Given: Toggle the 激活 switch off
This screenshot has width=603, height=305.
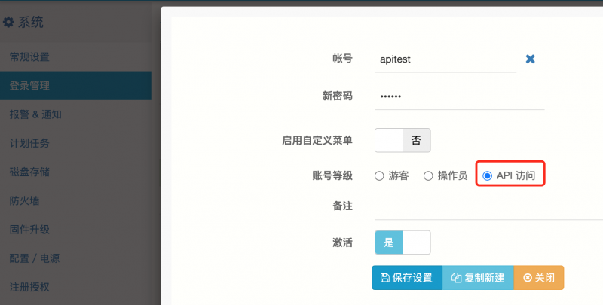Looking at the screenshot, I should pos(403,242).
